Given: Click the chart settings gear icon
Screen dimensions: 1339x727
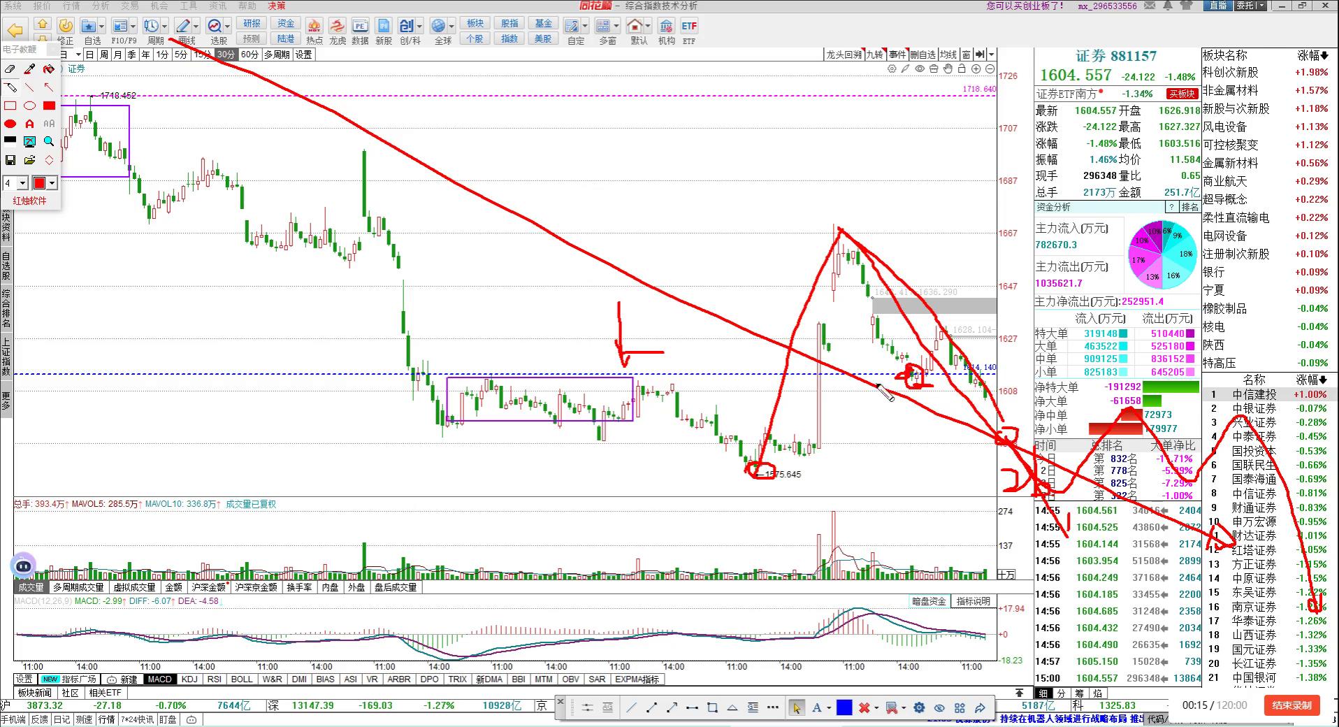Looking at the screenshot, I should (892, 69).
